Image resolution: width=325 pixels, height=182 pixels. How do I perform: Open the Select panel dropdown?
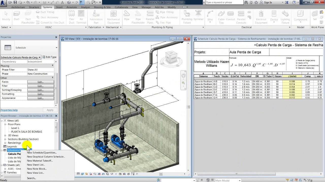coord(6,27)
